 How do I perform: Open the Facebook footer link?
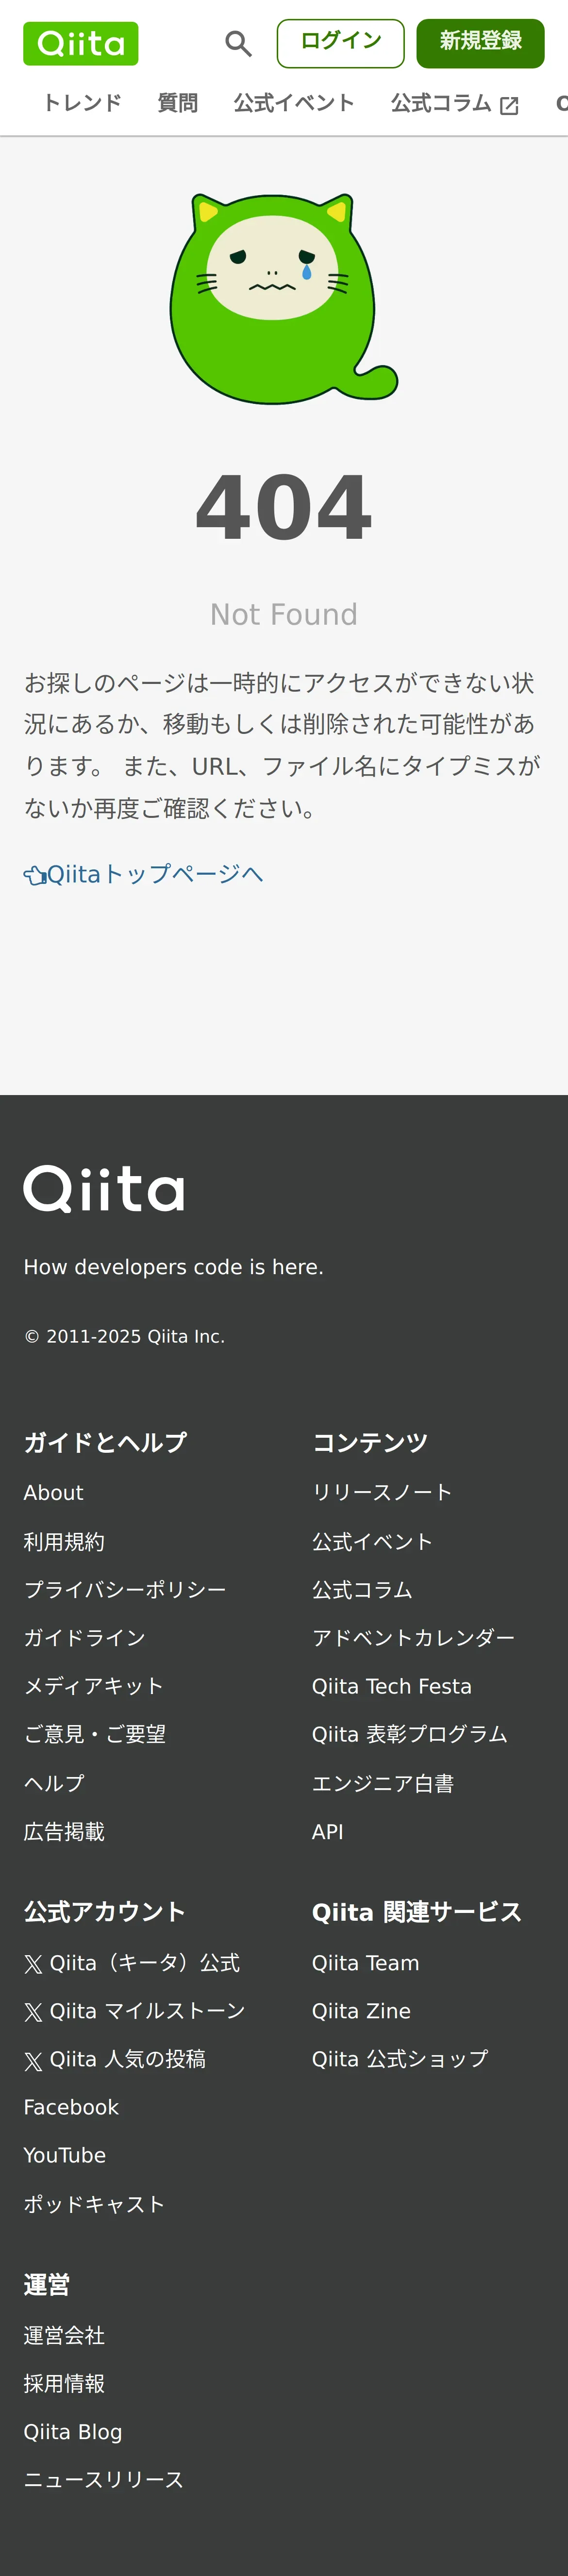pyautogui.click(x=71, y=2107)
